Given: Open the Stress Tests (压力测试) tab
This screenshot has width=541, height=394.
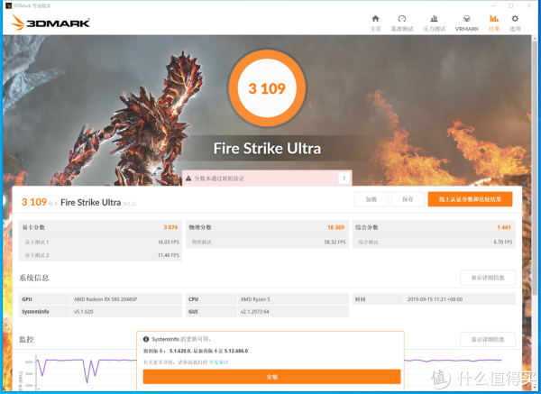Looking at the screenshot, I should [434, 23].
